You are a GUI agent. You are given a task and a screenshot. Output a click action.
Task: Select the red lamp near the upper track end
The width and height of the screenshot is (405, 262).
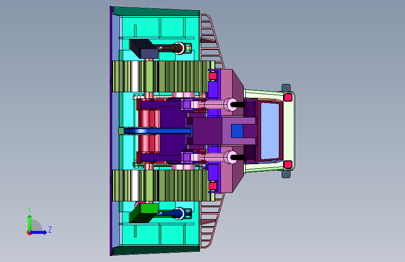[x=213, y=76]
